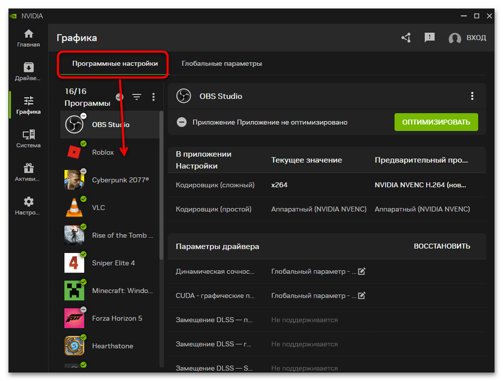Open the Главная home section in sidebar

pyautogui.click(x=28, y=38)
